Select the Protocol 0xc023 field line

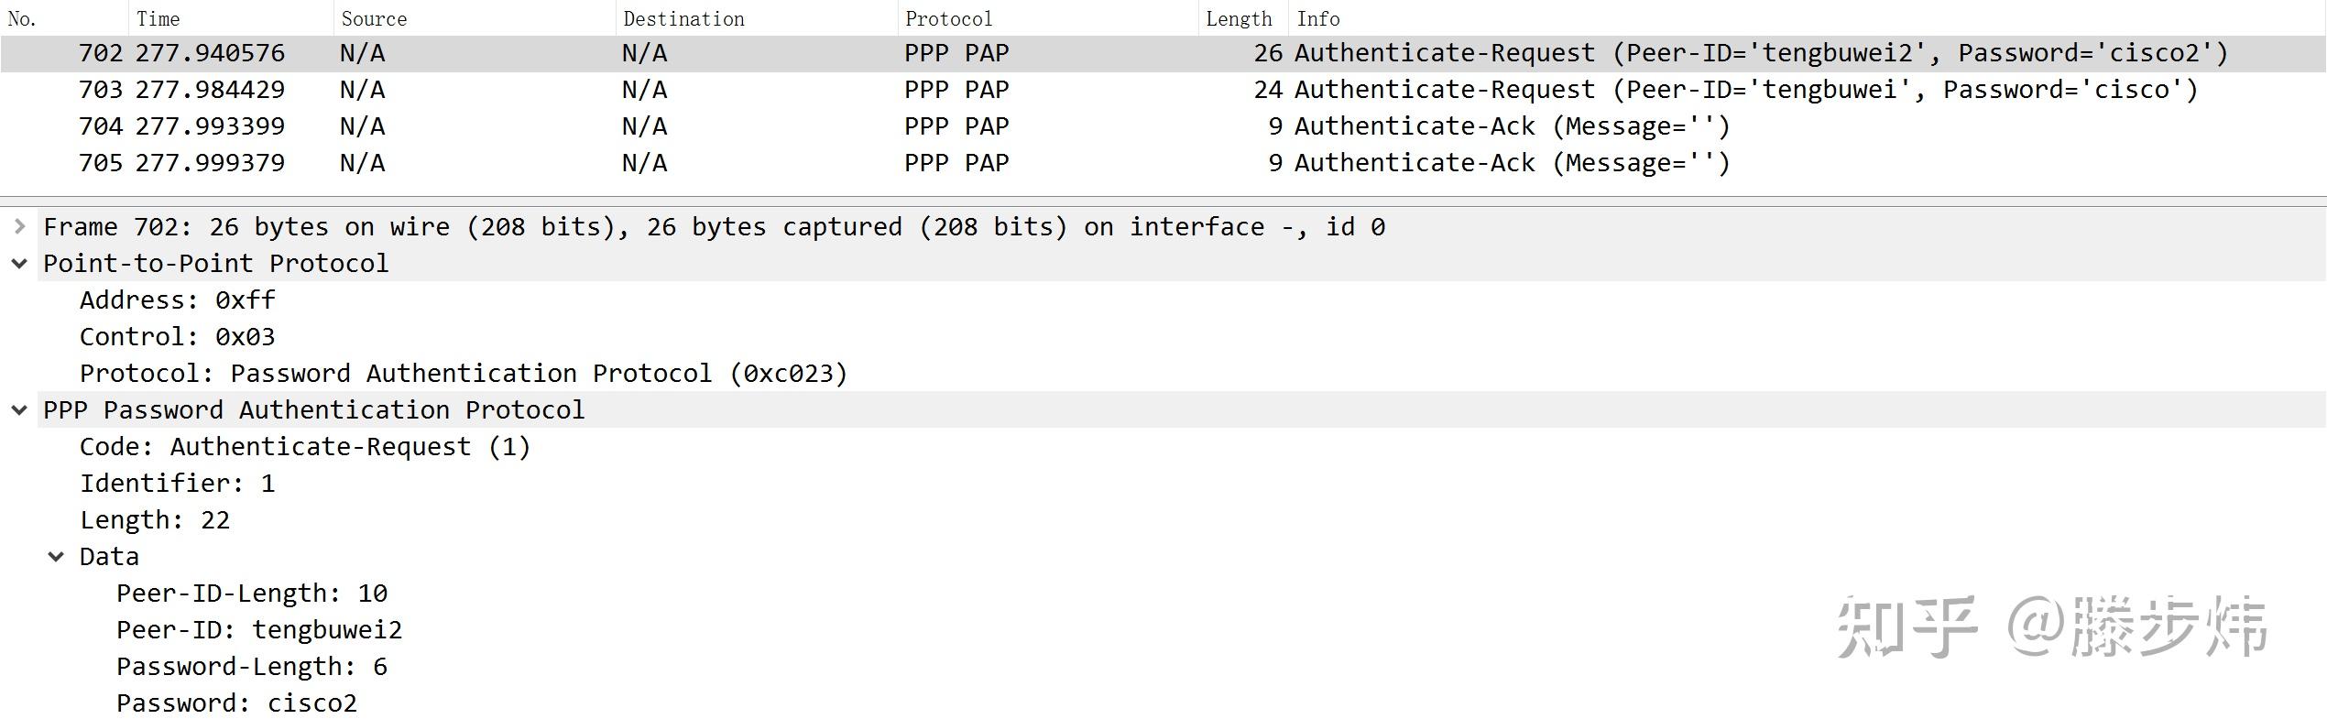click(464, 374)
